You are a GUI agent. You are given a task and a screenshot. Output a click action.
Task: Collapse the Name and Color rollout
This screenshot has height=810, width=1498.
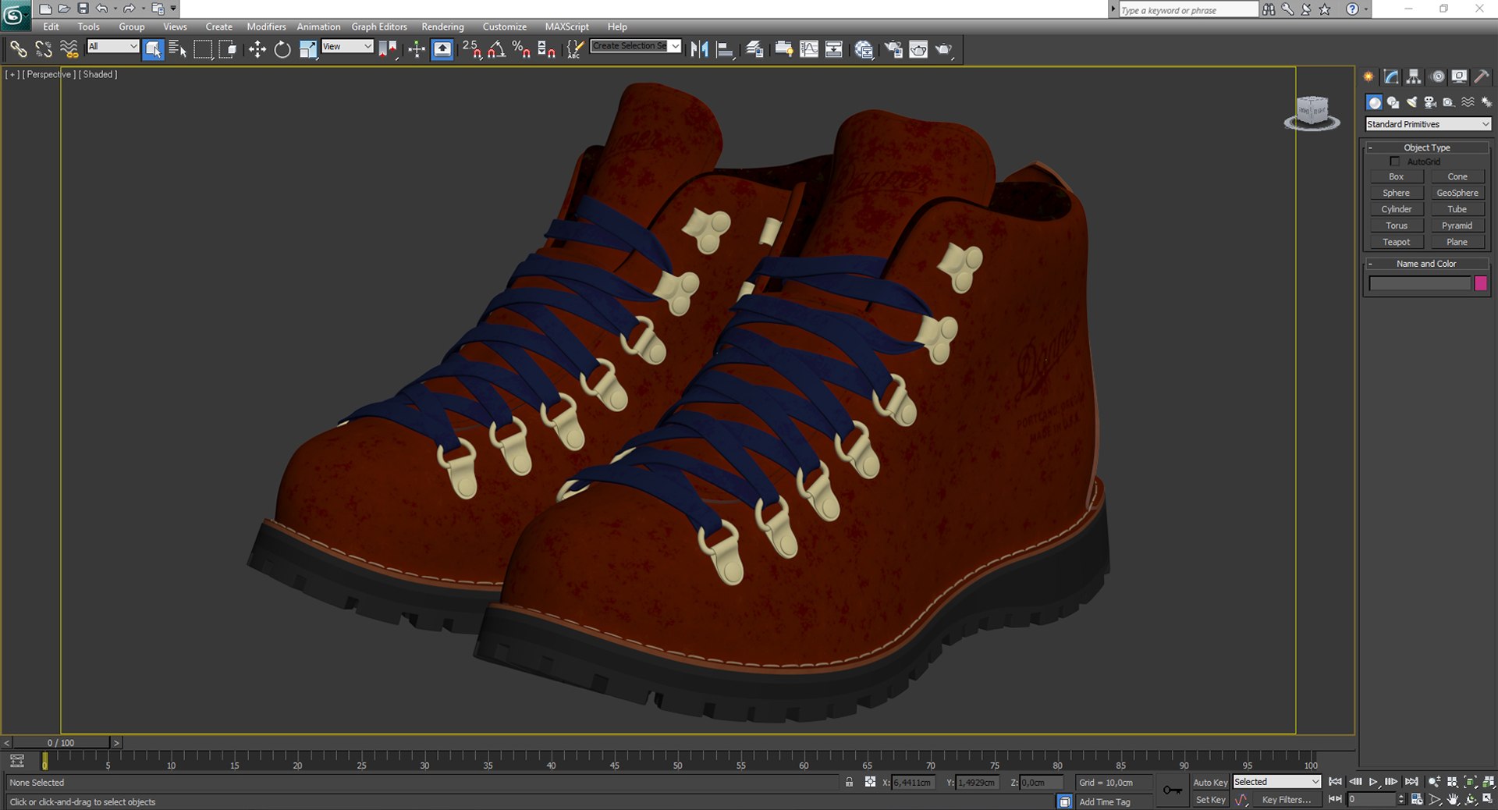[1426, 264]
